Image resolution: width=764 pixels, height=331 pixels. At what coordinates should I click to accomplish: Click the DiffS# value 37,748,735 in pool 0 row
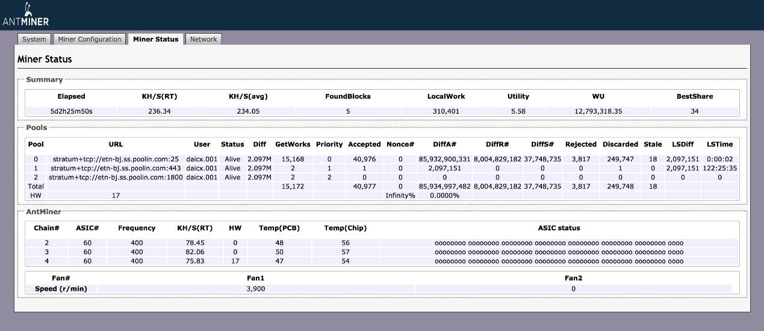coord(542,159)
